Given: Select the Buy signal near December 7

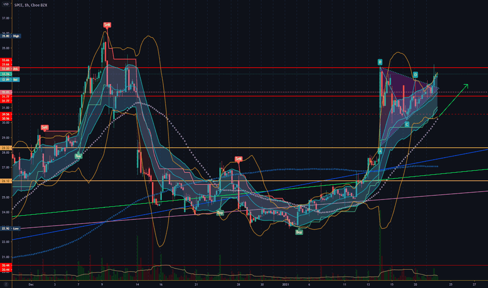Looking at the screenshot, I should click(79, 156).
